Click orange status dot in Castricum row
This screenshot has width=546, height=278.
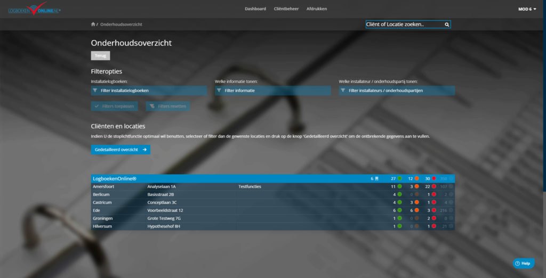416,202
